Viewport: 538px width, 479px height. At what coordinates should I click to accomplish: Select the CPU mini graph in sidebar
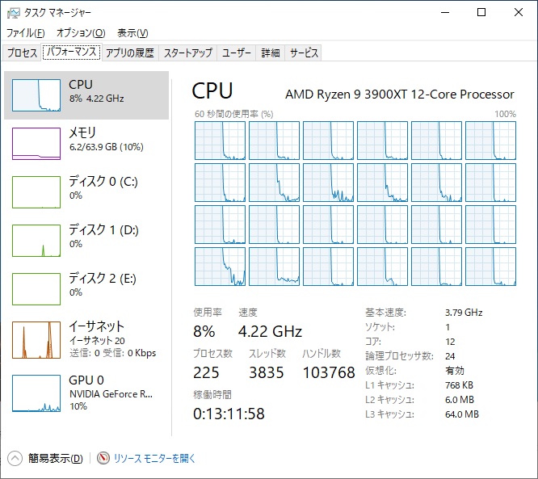36,95
